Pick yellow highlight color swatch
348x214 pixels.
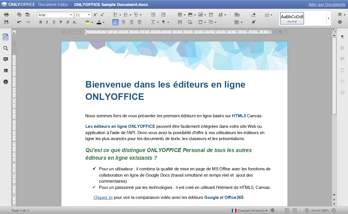(x=88, y=22)
